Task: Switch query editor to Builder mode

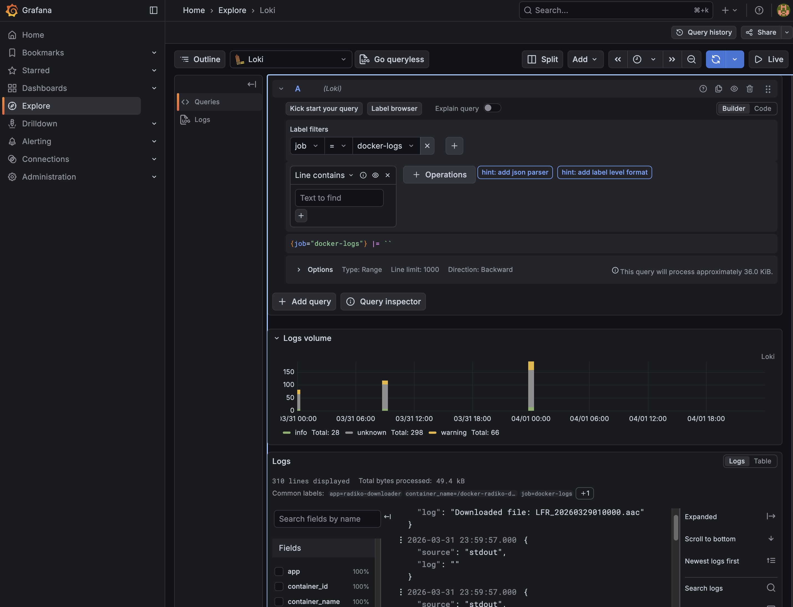Action: [733, 108]
